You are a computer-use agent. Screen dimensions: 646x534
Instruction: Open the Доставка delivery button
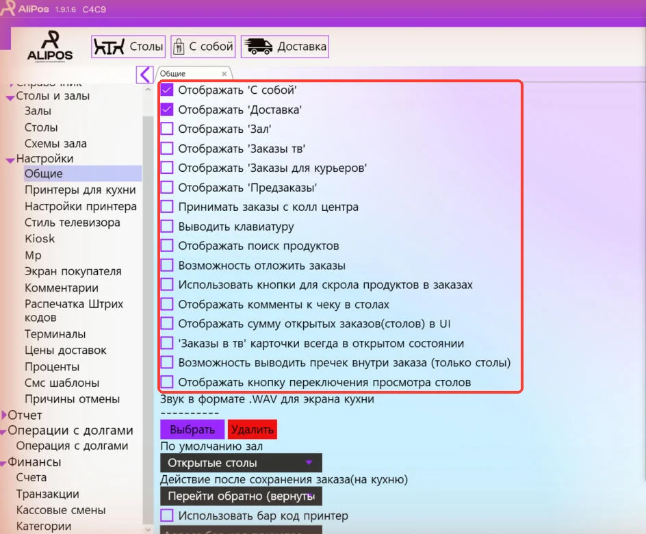[x=285, y=47]
